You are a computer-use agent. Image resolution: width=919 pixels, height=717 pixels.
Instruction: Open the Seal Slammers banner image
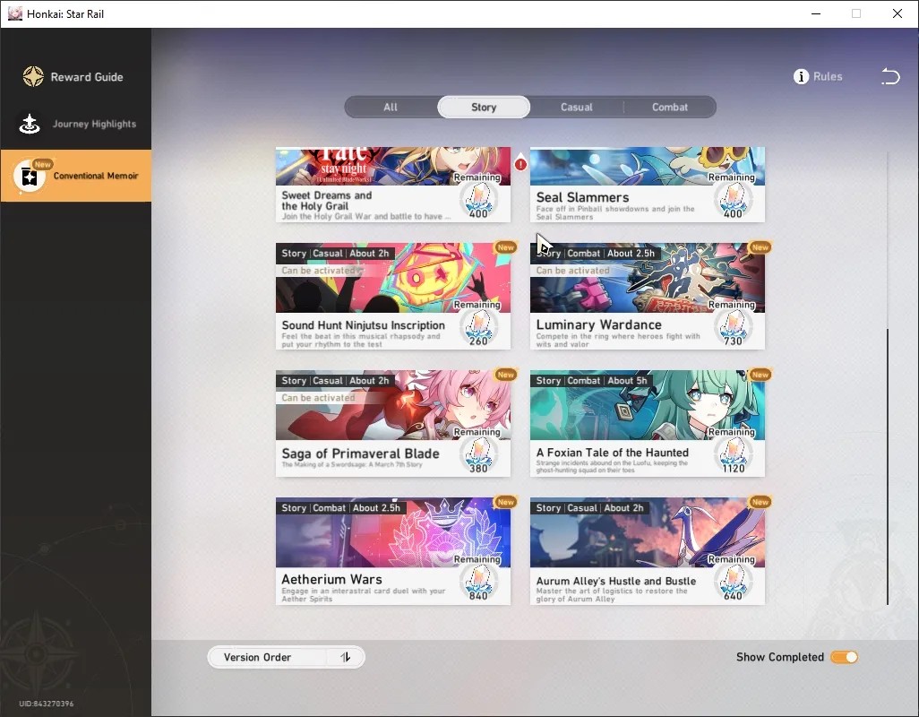648,166
